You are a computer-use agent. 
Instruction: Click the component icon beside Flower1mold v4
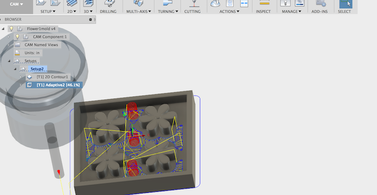[20, 29]
